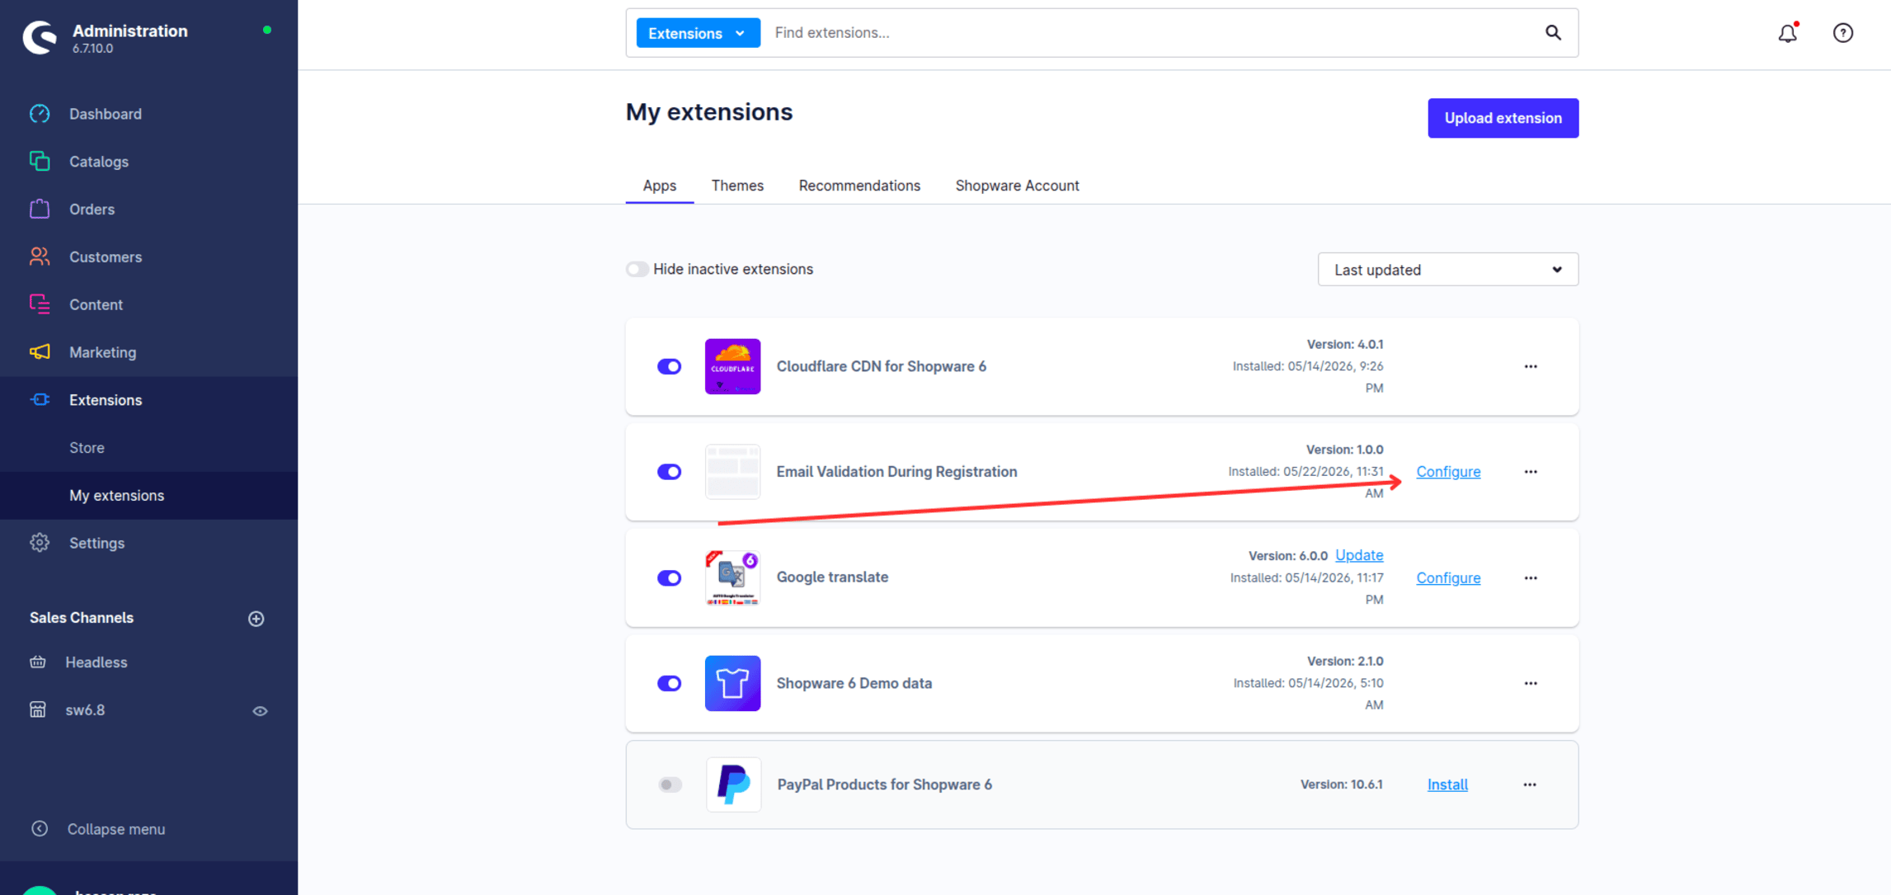The width and height of the screenshot is (1891, 895).
Task: Open Shopware 6 Demo data three-dot menu
Action: click(1531, 683)
